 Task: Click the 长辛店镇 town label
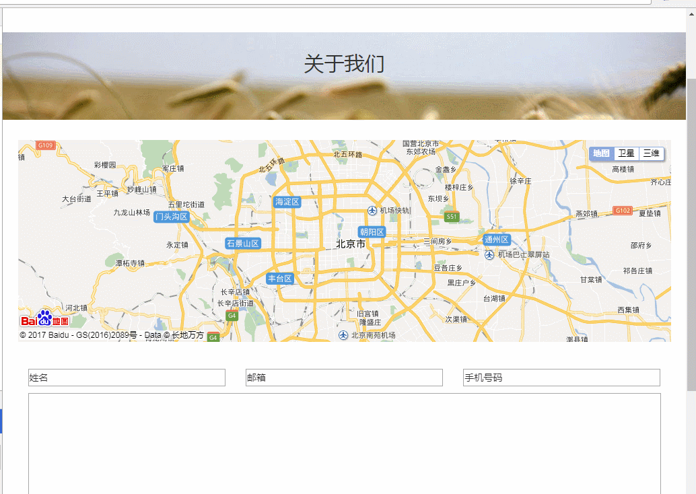pos(236,291)
